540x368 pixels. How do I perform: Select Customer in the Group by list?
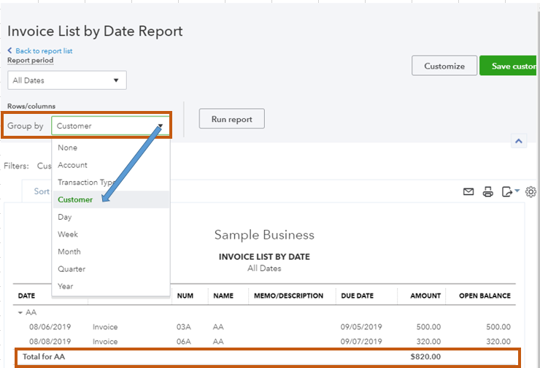(75, 199)
